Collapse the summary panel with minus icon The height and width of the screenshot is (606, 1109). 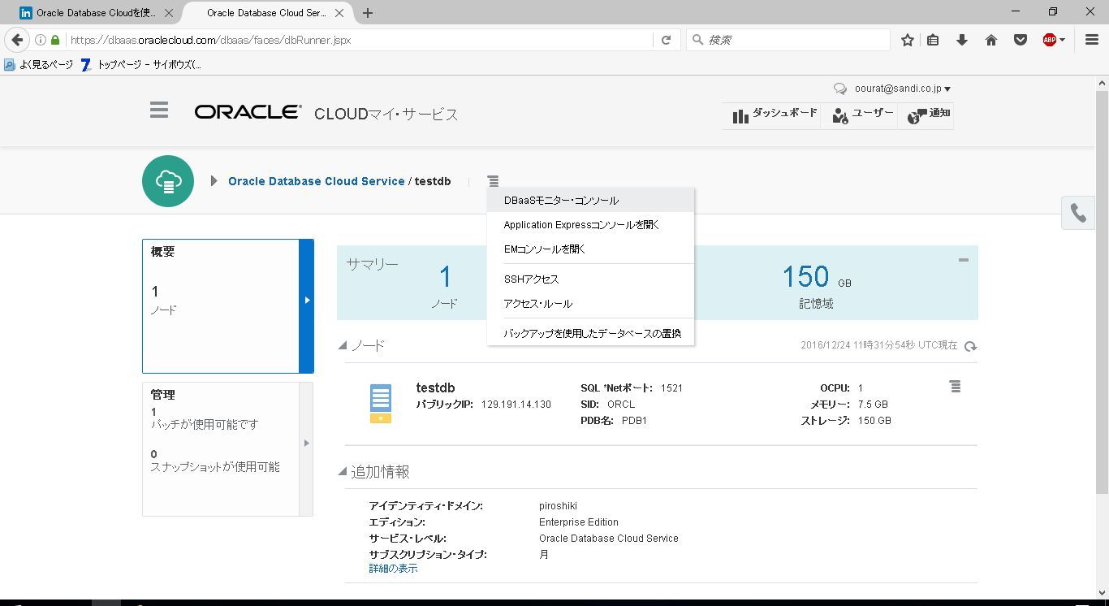[x=963, y=260]
